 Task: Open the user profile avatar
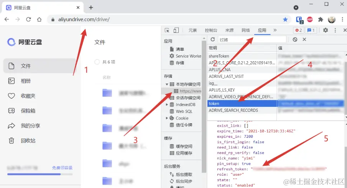click(x=332, y=20)
